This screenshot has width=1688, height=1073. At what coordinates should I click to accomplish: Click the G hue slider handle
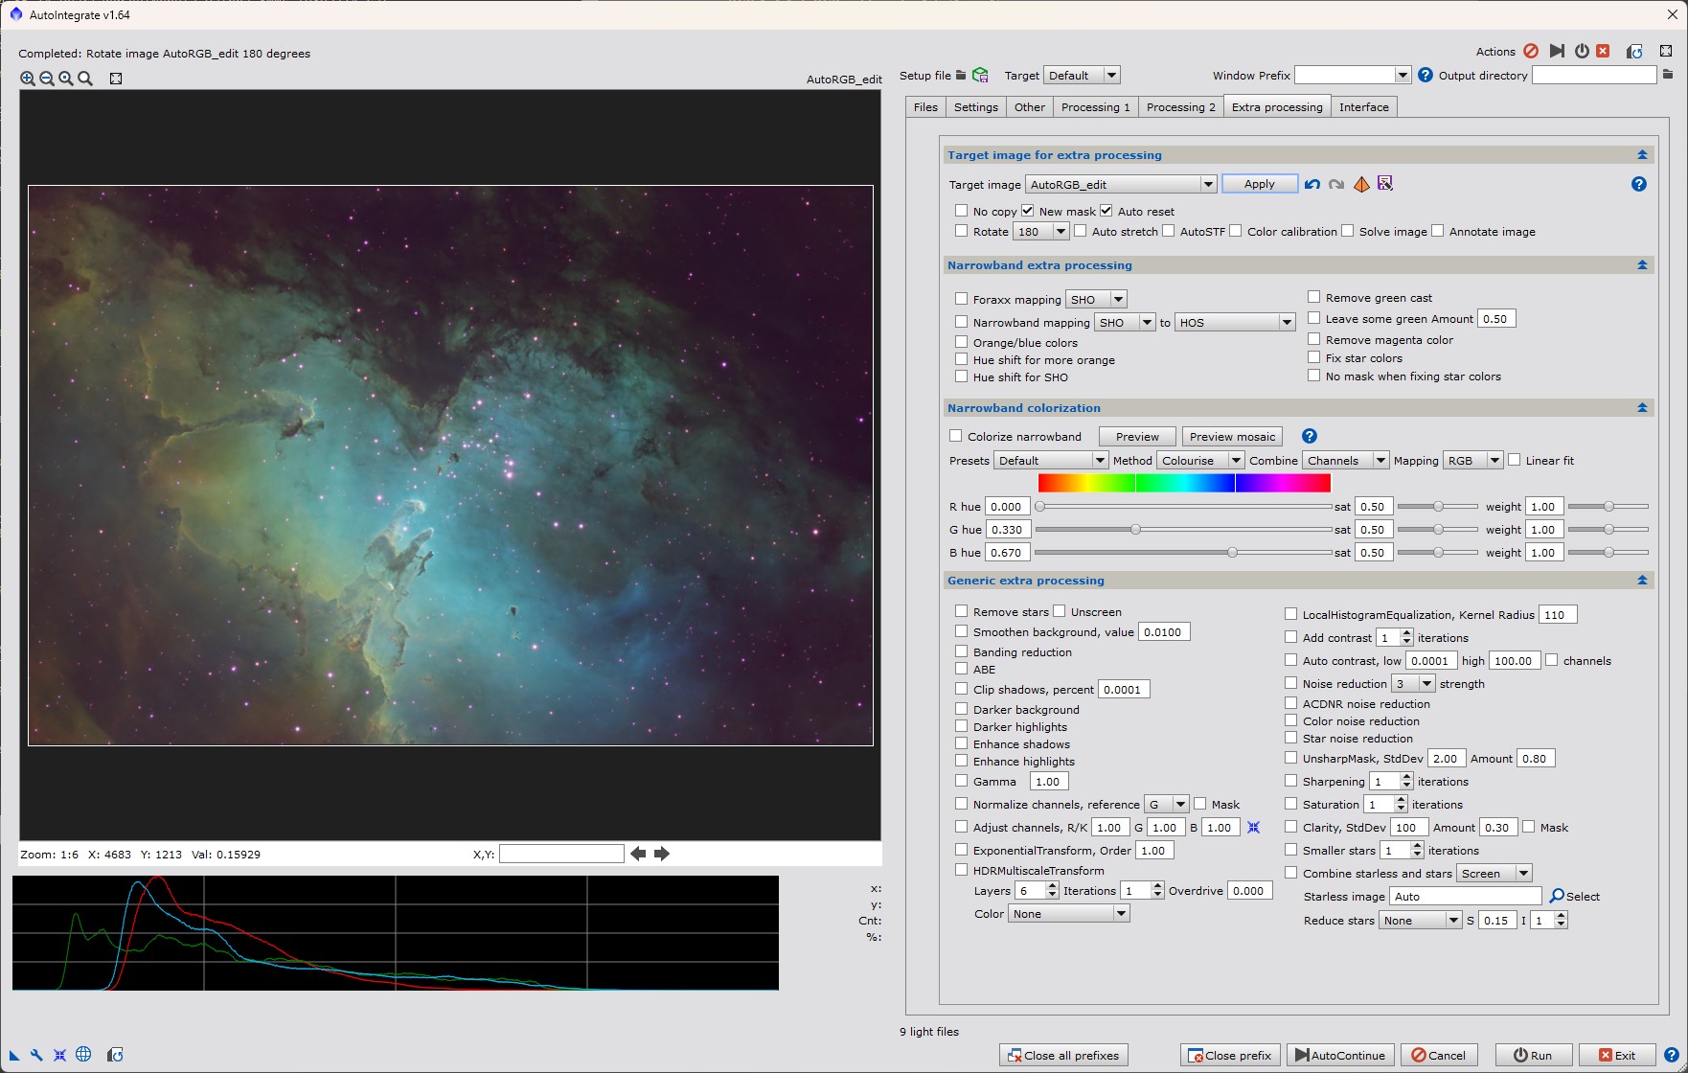click(x=1135, y=530)
